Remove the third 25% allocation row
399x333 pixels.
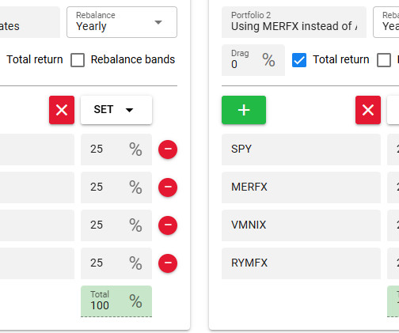(x=168, y=225)
